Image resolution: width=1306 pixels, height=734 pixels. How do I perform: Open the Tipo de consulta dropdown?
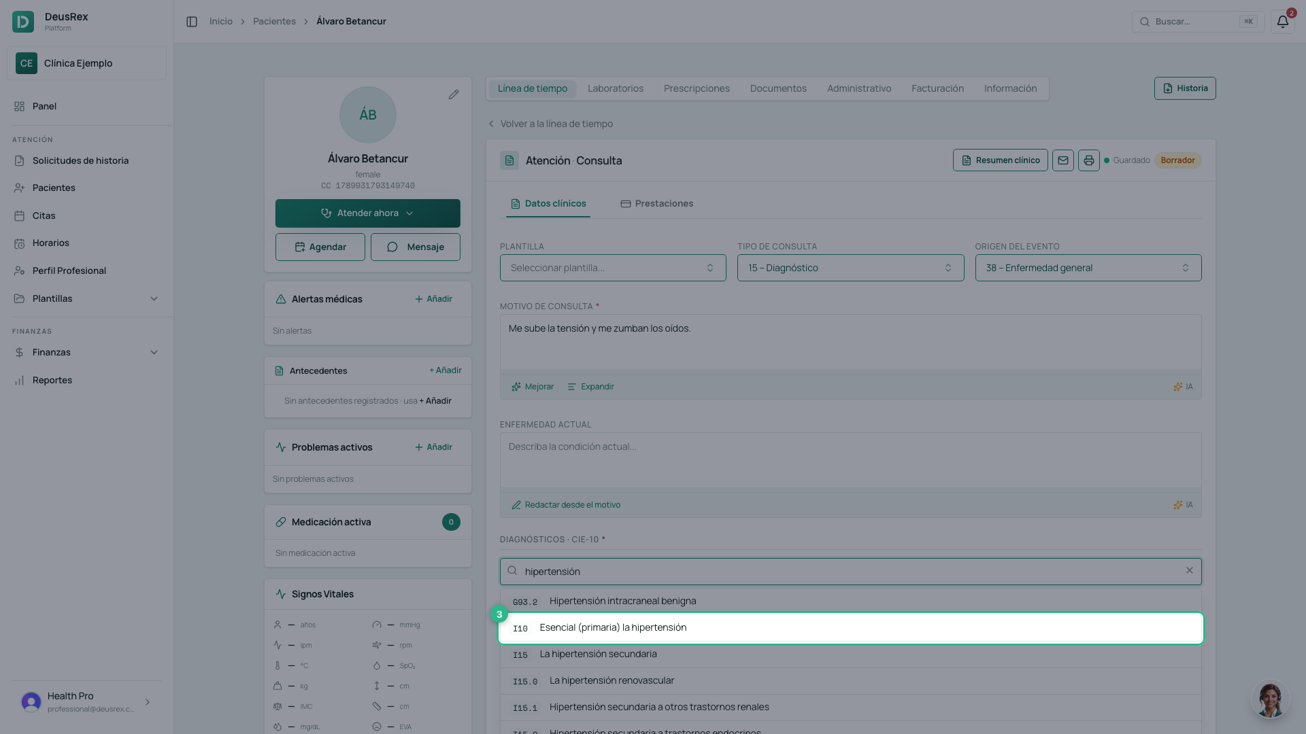850,268
